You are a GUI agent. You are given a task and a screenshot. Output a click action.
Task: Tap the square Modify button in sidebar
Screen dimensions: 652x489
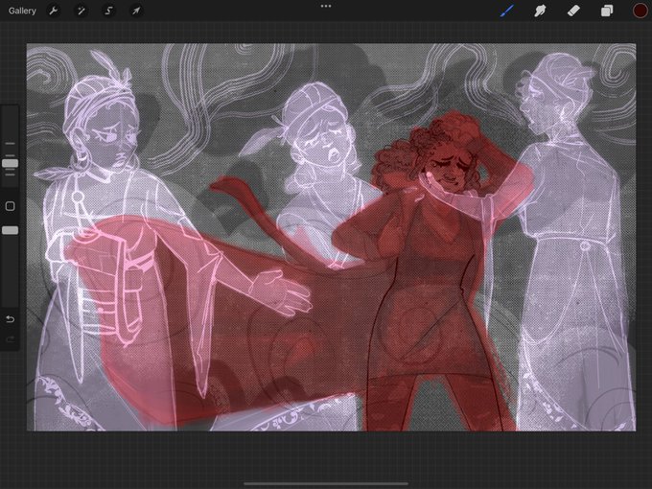pos(10,206)
